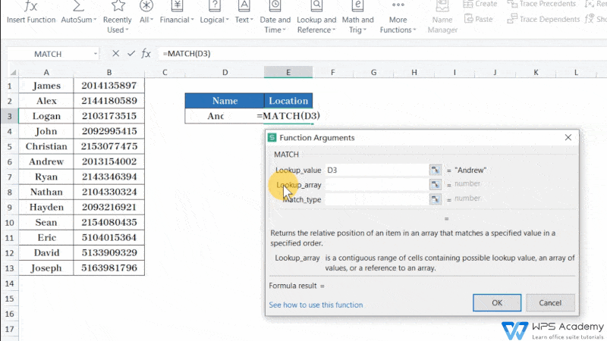Expand the Name Box dropdown
This screenshot has width=607, height=341.
click(x=96, y=54)
